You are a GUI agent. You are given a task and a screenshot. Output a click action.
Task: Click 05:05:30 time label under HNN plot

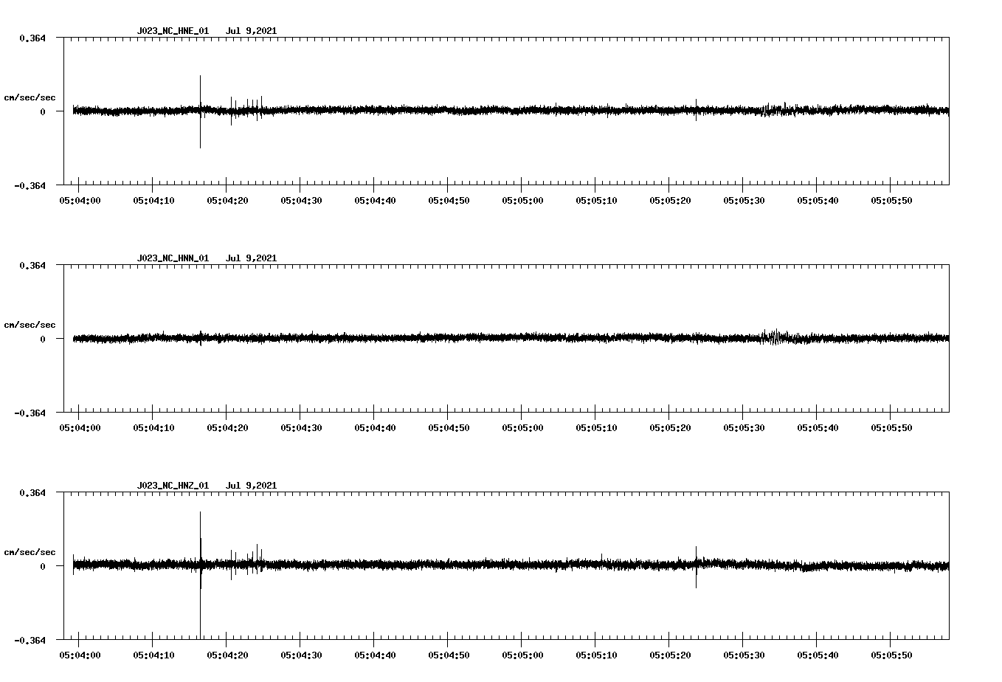click(743, 428)
